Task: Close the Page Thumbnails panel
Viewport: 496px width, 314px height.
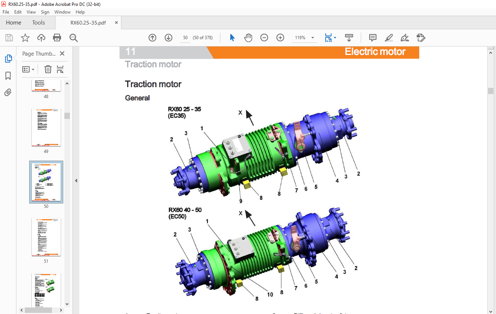Action: [62, 53]
